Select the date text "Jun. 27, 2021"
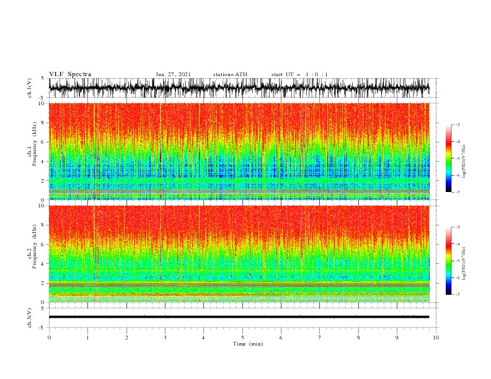 click(x=173, y=74)
